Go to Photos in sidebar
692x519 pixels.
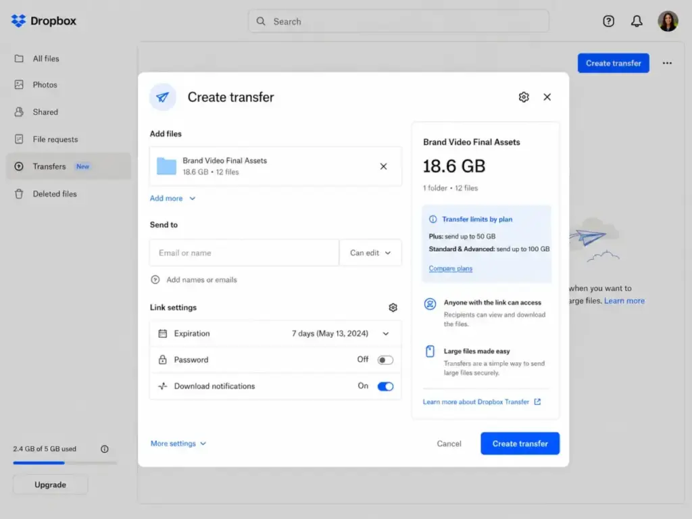(68, 84)
